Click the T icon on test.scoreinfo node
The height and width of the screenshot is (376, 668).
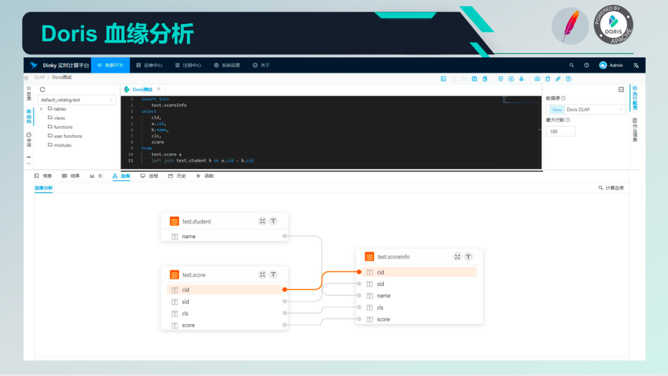click(x=468, y=256)
